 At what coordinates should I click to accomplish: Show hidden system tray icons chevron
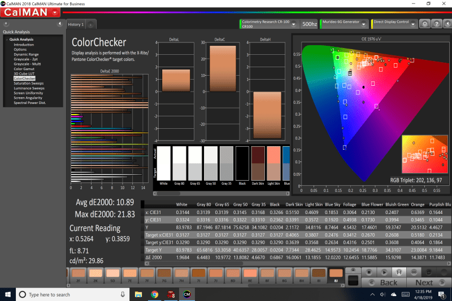point(372,294)
